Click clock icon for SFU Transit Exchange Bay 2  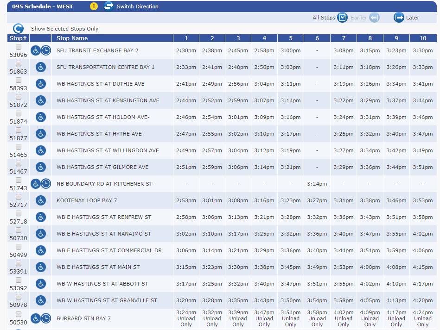pyautogui.click(x=46, y=50)
